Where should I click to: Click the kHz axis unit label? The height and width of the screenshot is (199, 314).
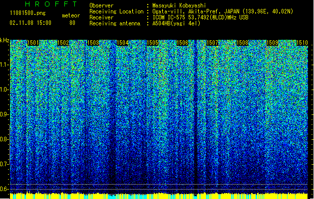pos(4,40)
